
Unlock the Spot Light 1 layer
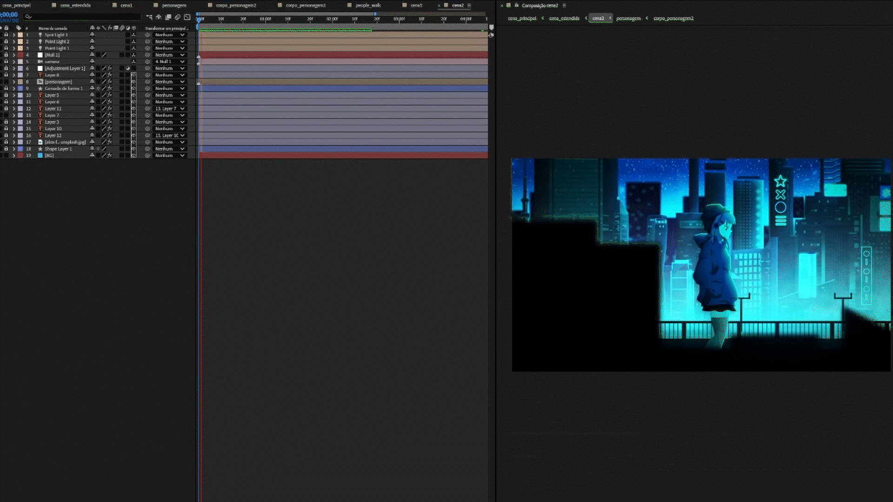pyautogui.click(x=6, y=35)
